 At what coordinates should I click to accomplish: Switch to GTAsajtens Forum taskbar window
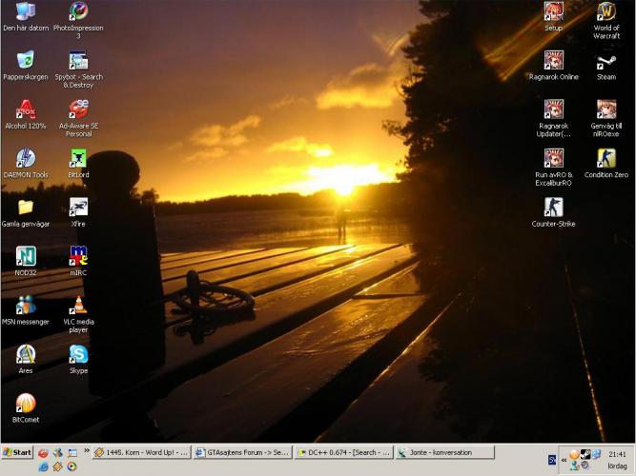pyautogui.click(x=243, y=453)
